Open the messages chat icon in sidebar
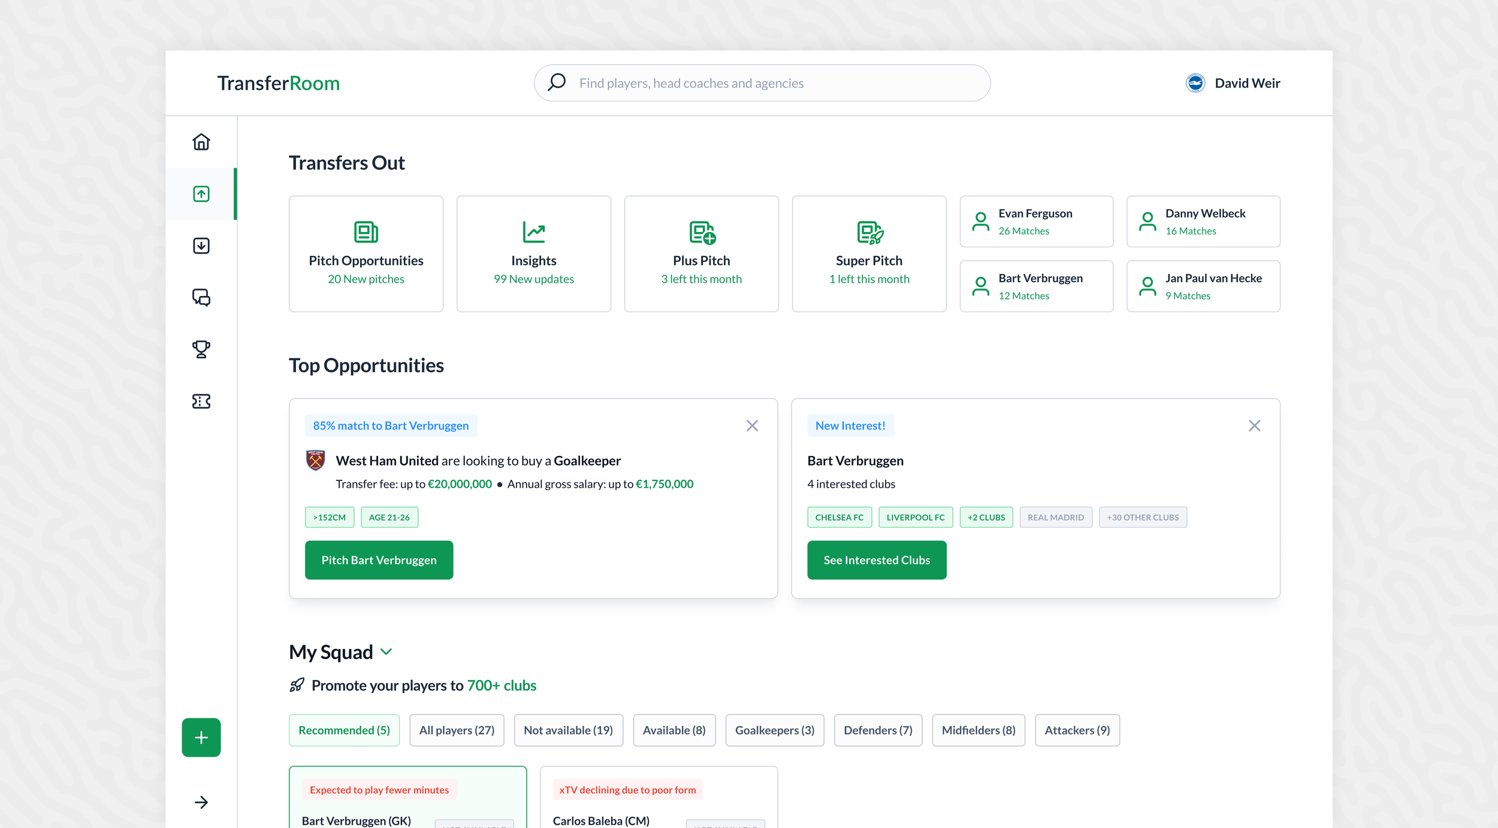This screenshot has width=1498, height=828. pos(201,298)
